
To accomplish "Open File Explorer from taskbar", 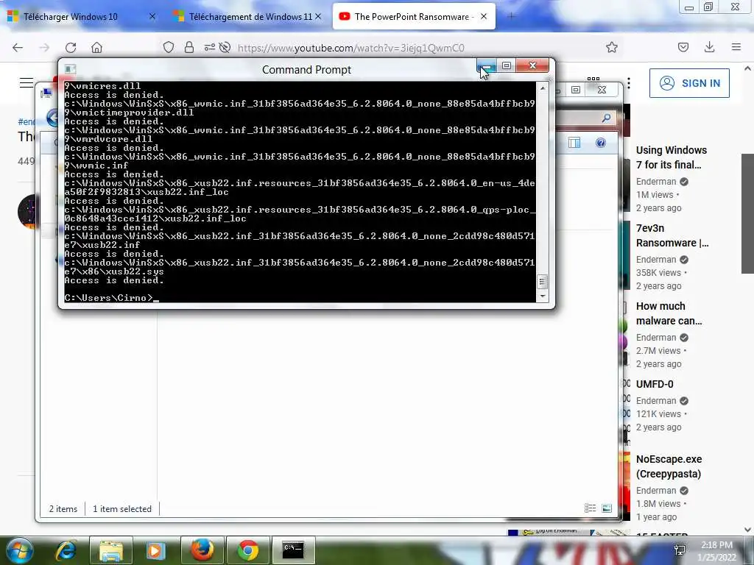I will 111,550.
